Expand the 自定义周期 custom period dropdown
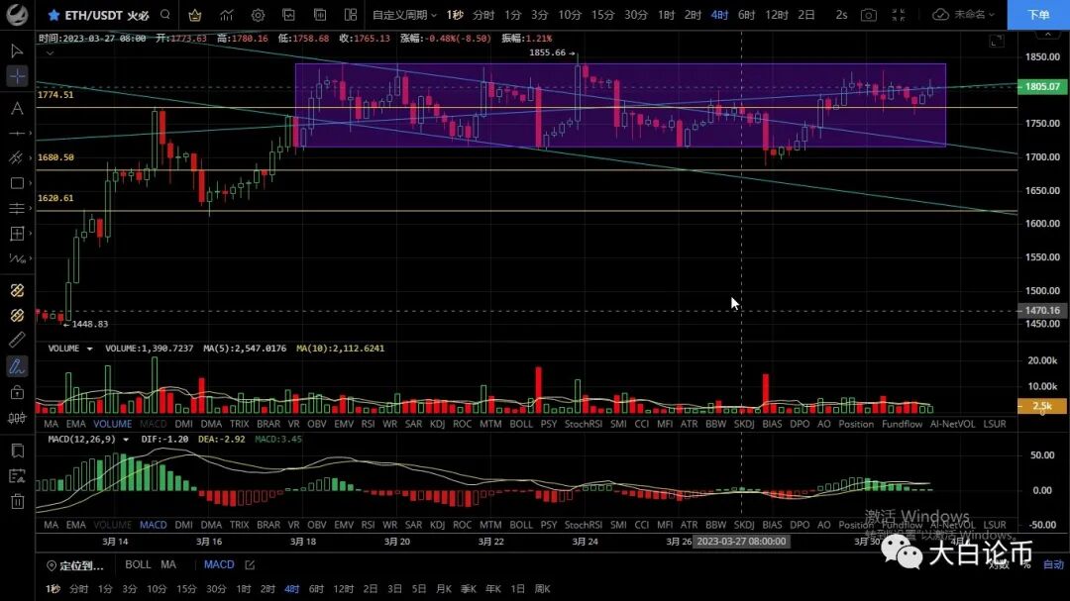 pos(404,15)
